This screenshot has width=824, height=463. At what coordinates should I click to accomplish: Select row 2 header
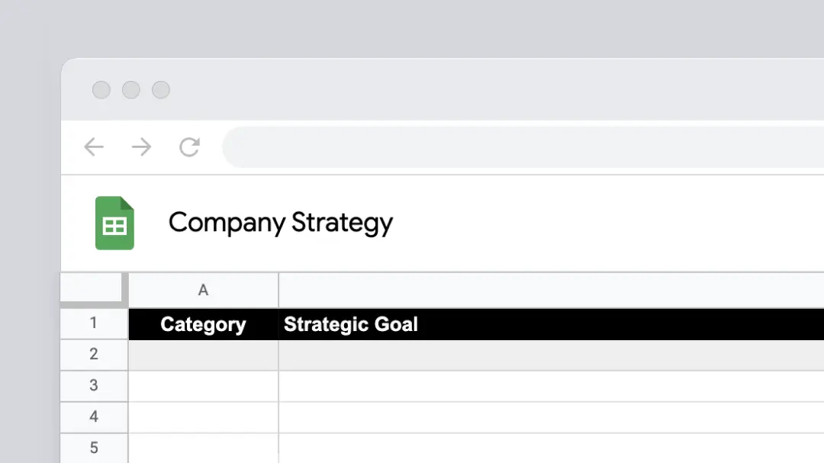coord(94,355)
